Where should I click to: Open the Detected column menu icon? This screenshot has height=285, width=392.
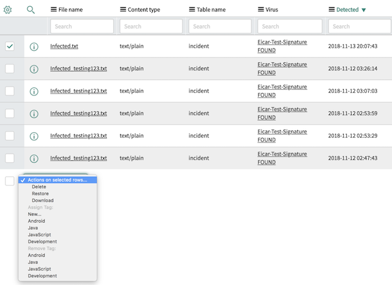(x=332, y=10)
